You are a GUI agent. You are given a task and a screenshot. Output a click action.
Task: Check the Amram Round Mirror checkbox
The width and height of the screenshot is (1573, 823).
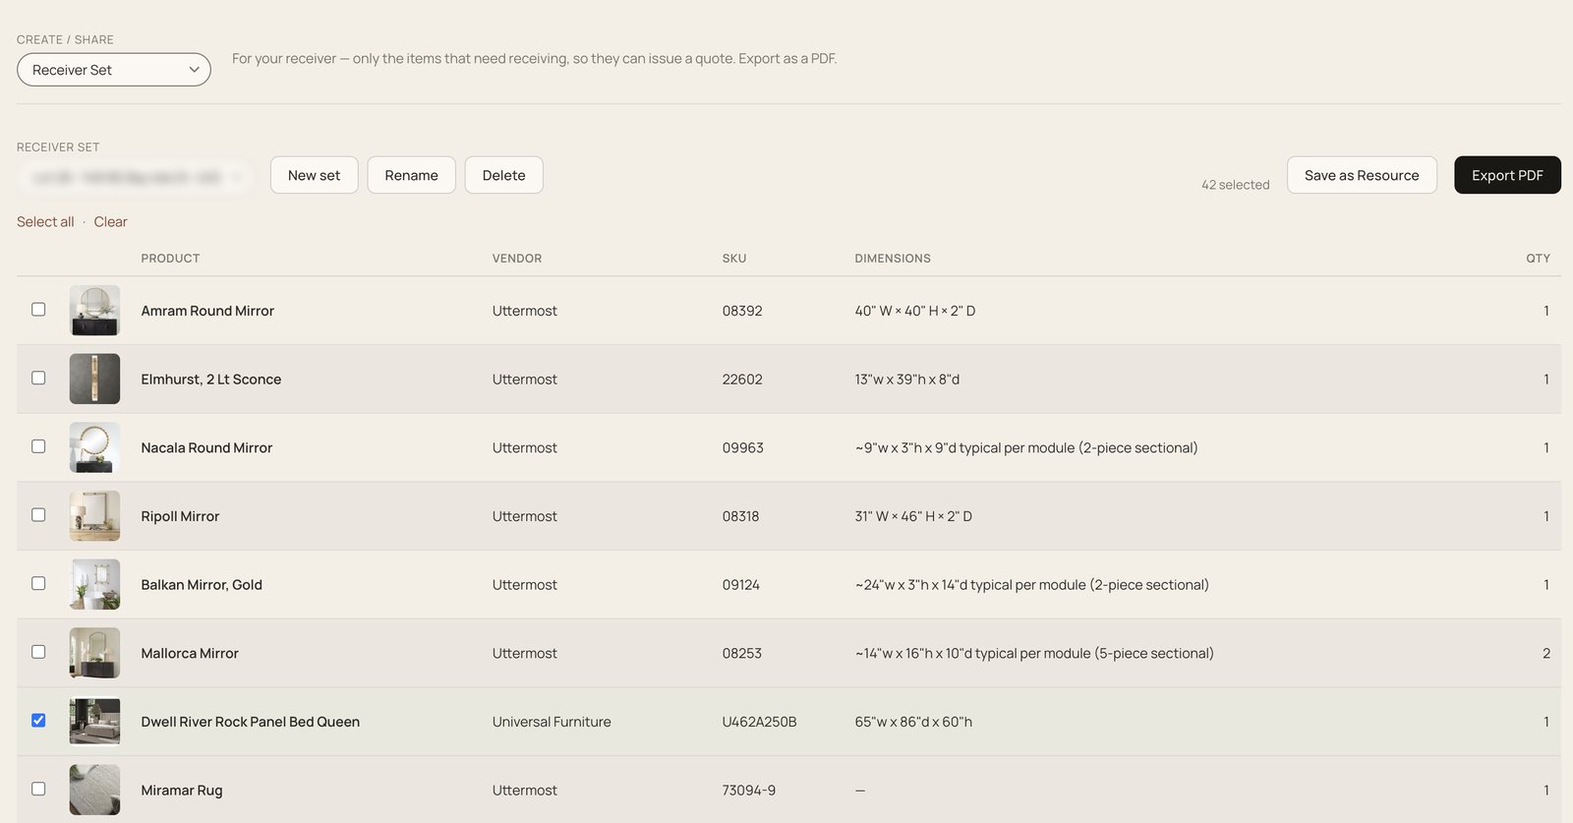click(38, 310)
